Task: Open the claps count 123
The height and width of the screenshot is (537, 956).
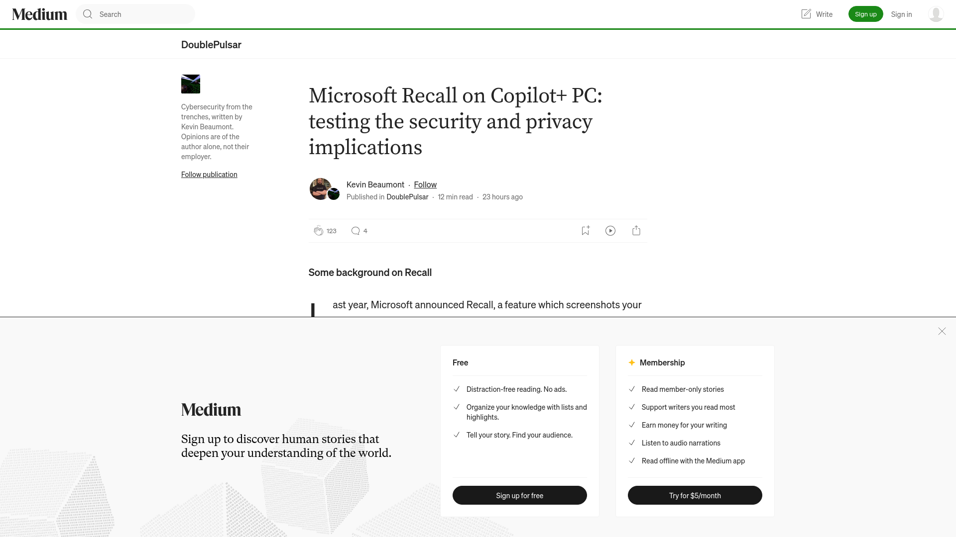Action: point(332,231)
